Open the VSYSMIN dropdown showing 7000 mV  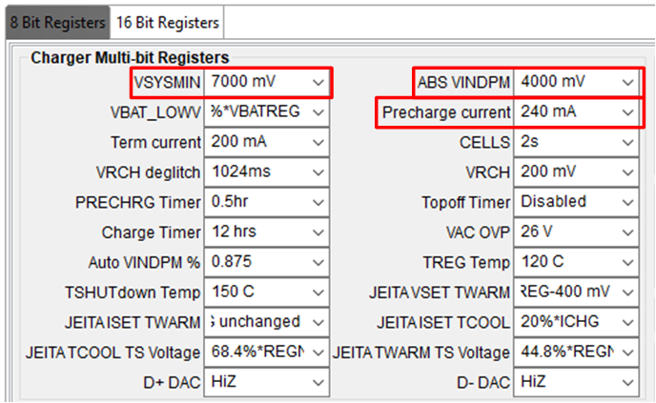pyautogui.click(x=268, y=83)
